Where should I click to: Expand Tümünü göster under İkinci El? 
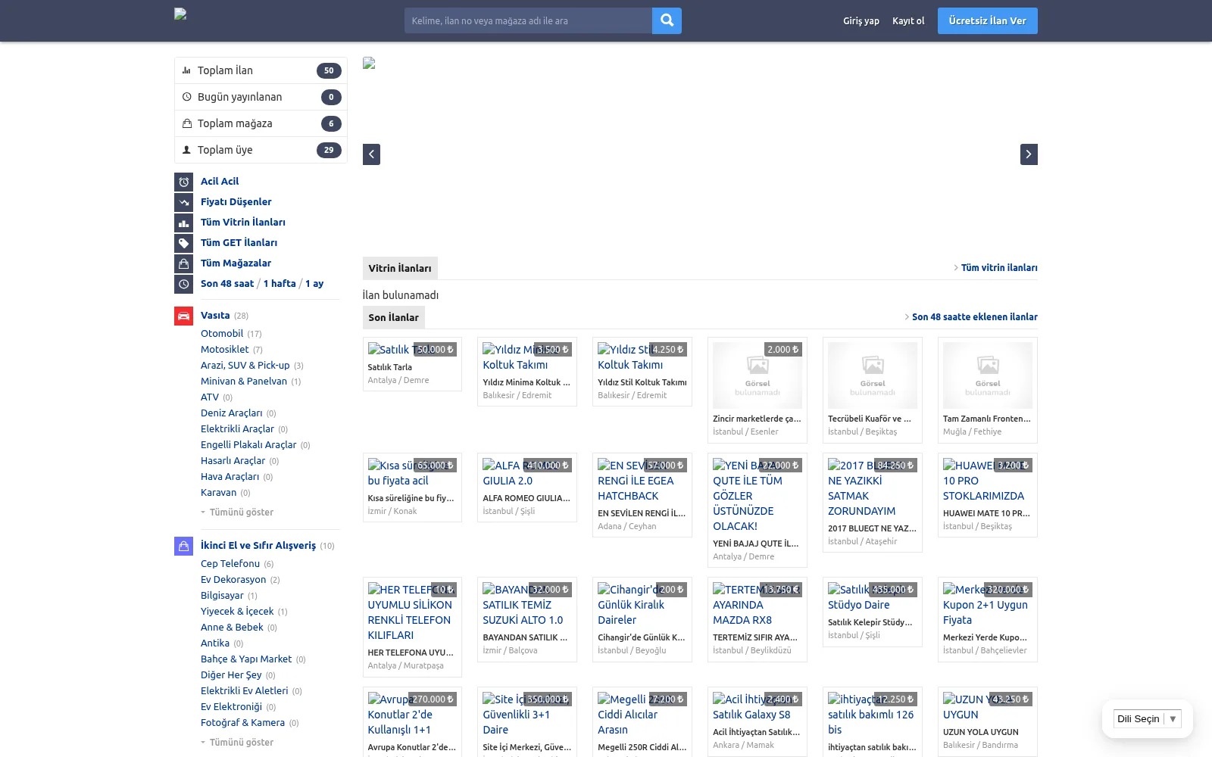click(237, 743)
